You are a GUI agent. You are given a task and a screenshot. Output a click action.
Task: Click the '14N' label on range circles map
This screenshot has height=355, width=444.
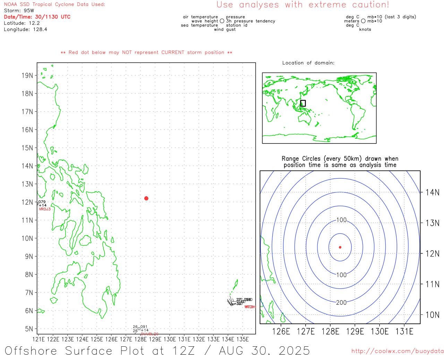click(433, 192)
